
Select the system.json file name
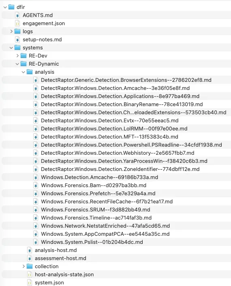49,282
